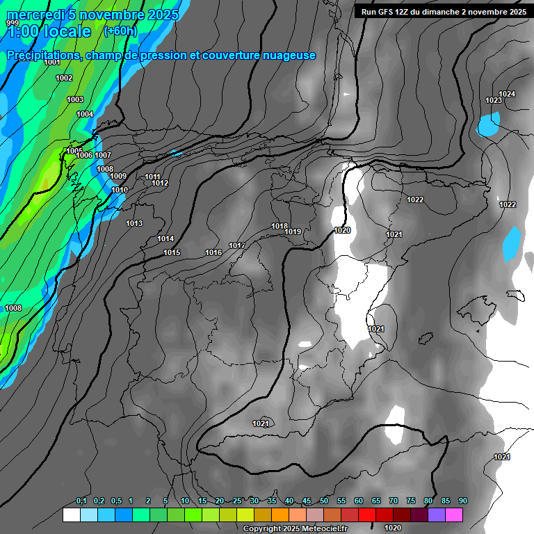Click the 1017 isobar label
Screen dimensions: 534x534
coord(237,245)
